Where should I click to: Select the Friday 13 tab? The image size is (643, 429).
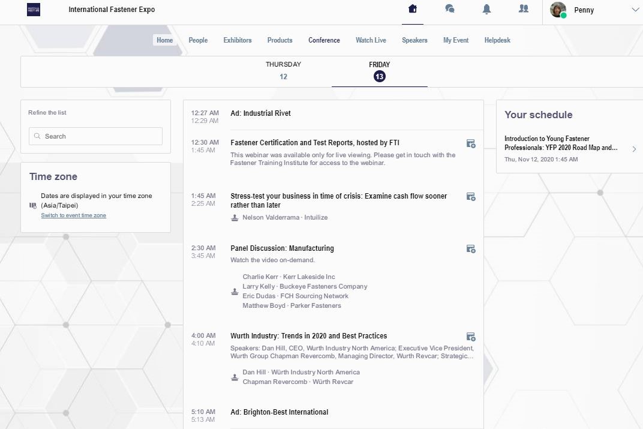point(379,70)
